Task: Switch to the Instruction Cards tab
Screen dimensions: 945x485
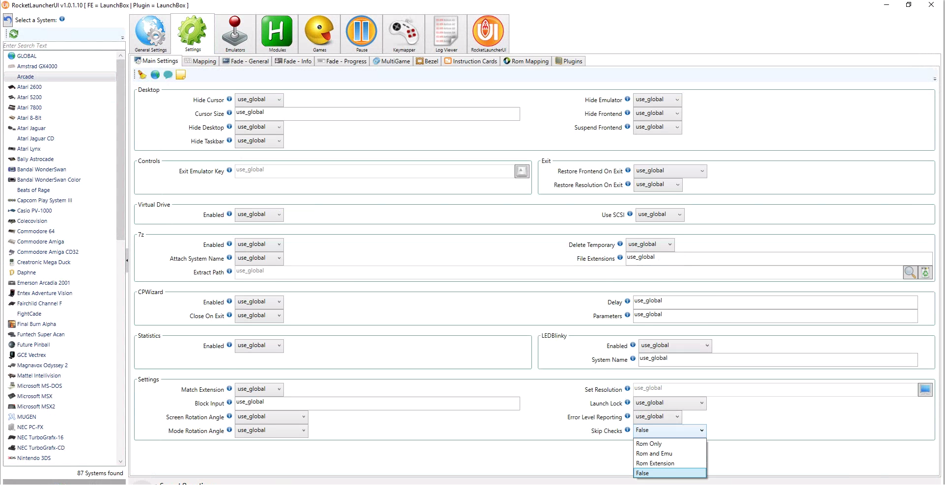Action: pos(471,61)
